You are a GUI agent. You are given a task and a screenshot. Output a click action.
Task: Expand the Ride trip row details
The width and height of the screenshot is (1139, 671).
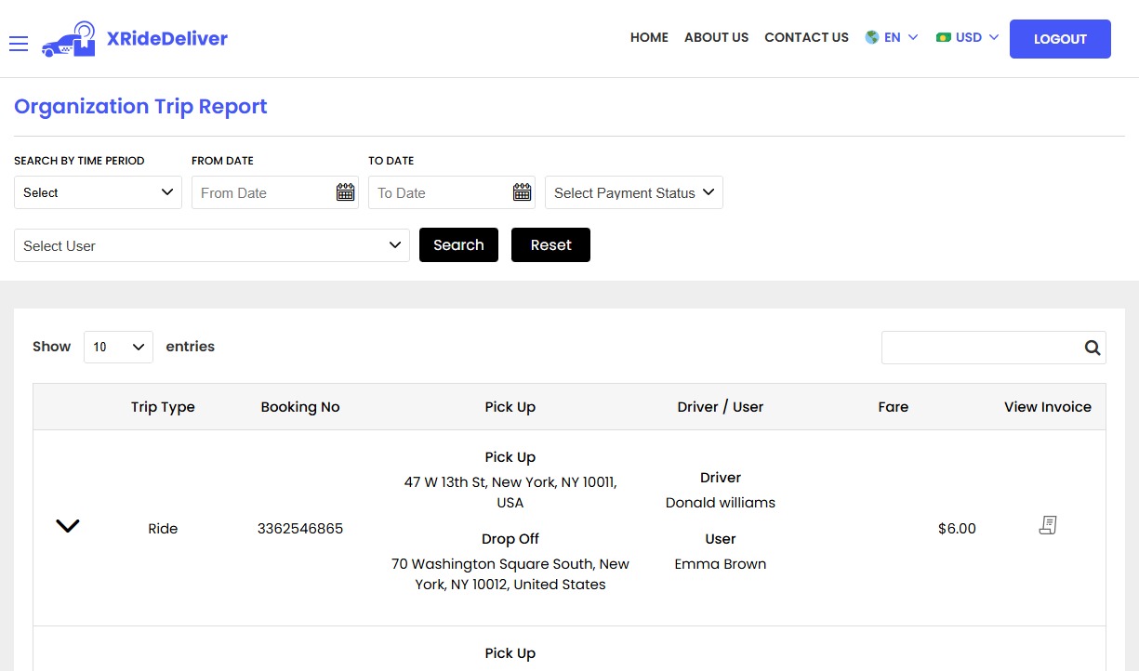[68, 526]
